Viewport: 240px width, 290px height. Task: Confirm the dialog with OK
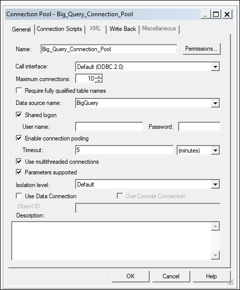pyautogui.click(x=130, y=276)
